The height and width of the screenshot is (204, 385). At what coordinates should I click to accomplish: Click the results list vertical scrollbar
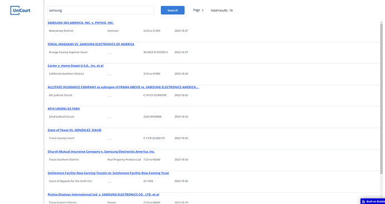pyautogui.click(x=382, y=98)
